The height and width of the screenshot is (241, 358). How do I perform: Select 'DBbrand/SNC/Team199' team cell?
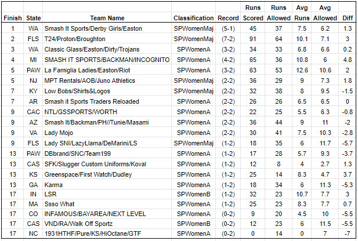point(78,154)
